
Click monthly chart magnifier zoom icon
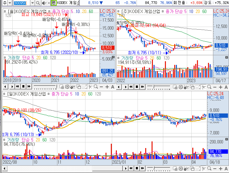click(96, 87)
